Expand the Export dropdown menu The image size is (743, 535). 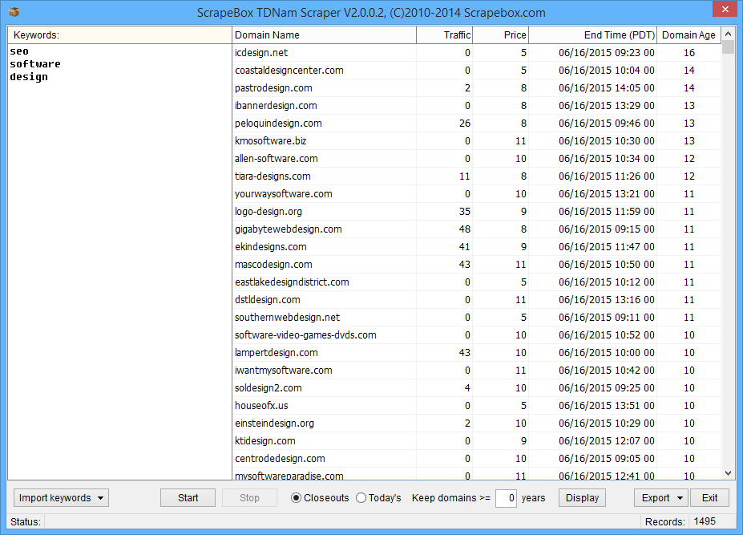click(x=660, y=498)
